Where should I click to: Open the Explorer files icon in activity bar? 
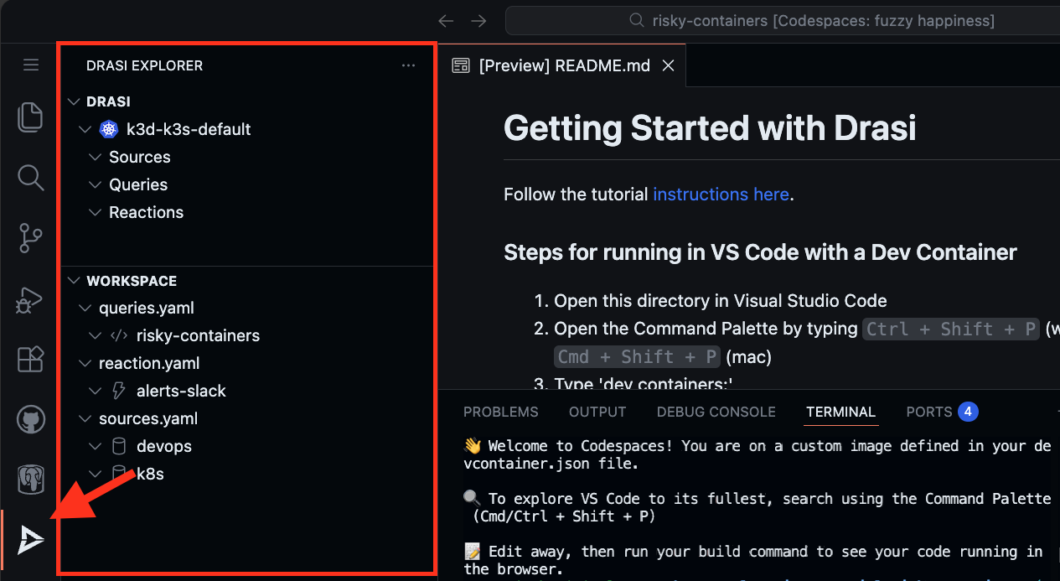[x=30, y=117]
